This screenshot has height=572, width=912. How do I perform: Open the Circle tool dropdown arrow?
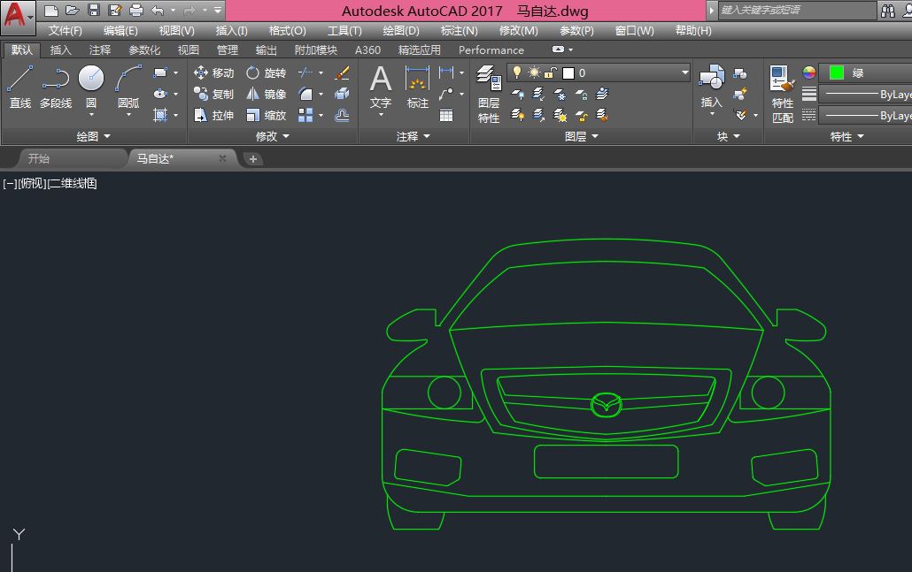coord(91,114)
